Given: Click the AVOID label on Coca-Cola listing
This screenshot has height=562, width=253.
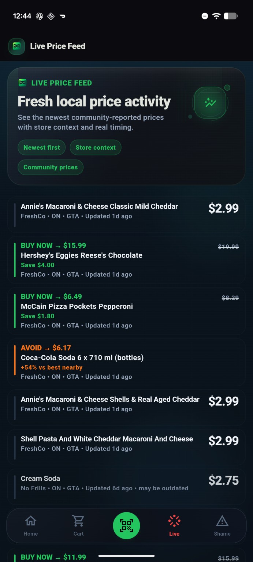Looking at the screenshot, I should point(31,348).
